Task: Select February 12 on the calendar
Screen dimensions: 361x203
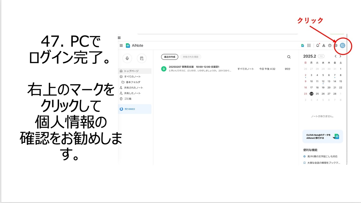Action: (x=323, y=81)
